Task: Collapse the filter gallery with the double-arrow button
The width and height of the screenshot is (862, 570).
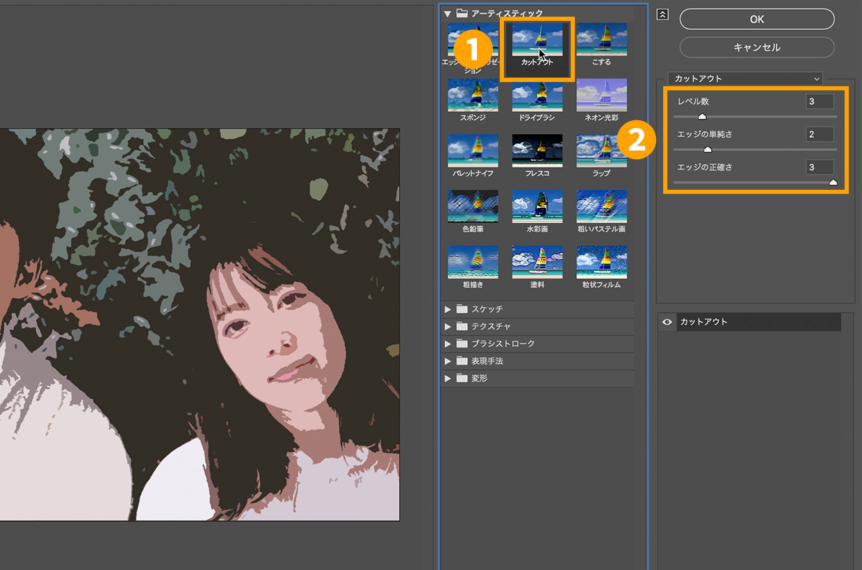Action: (x=662, y=15)
